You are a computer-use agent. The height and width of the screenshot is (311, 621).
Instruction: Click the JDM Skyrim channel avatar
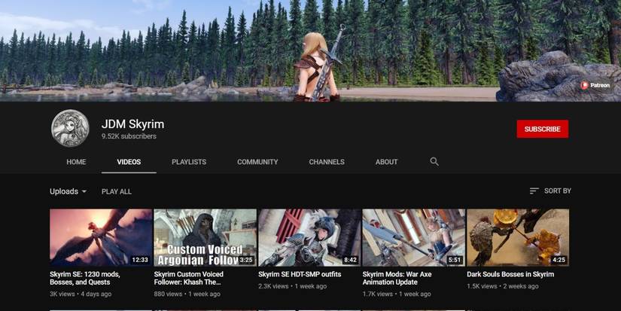pyautogui.click(x=70, y=128)
